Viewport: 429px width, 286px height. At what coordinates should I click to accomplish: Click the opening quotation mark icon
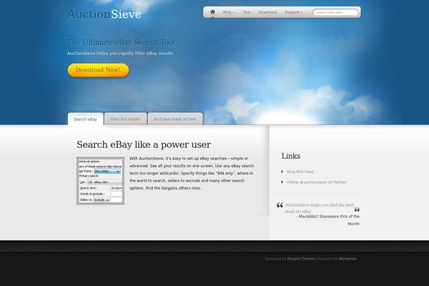coord(280,205)
